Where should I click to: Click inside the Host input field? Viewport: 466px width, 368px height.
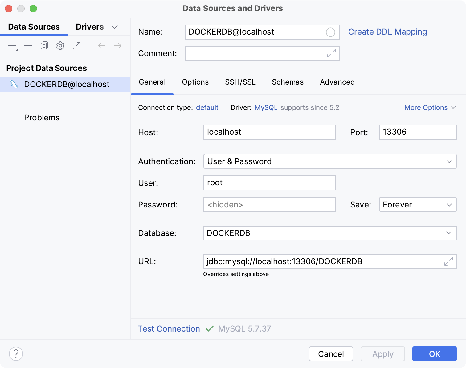(269, 132)
